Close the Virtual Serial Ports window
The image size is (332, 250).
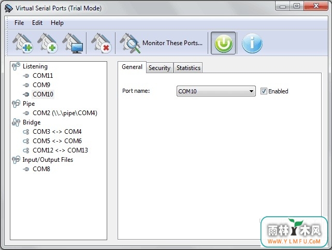tap(316, 6)
